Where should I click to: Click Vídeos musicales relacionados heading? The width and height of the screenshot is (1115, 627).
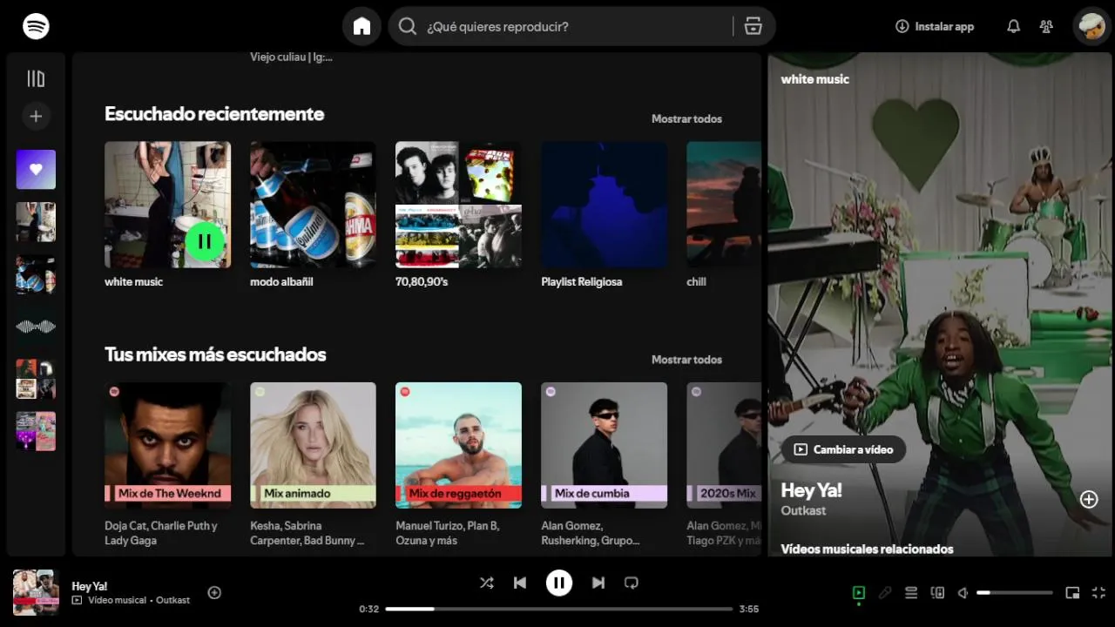867,549
